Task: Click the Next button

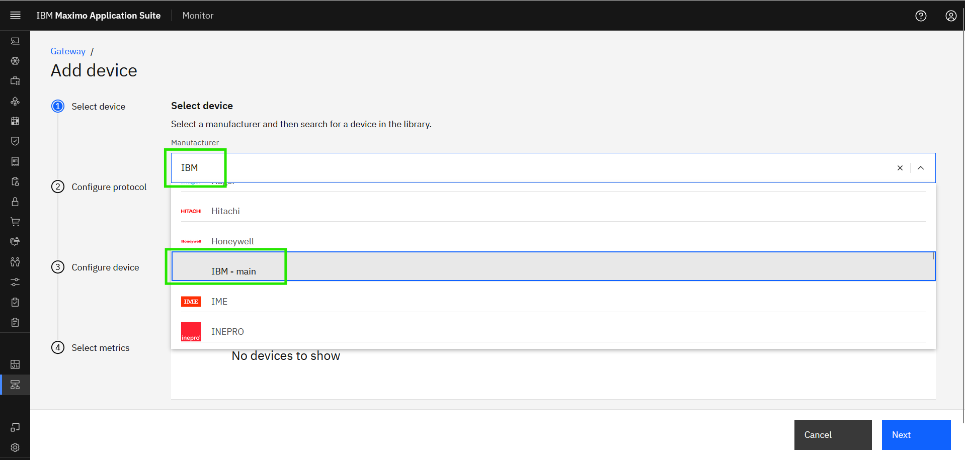Action: tap(916, 435)
